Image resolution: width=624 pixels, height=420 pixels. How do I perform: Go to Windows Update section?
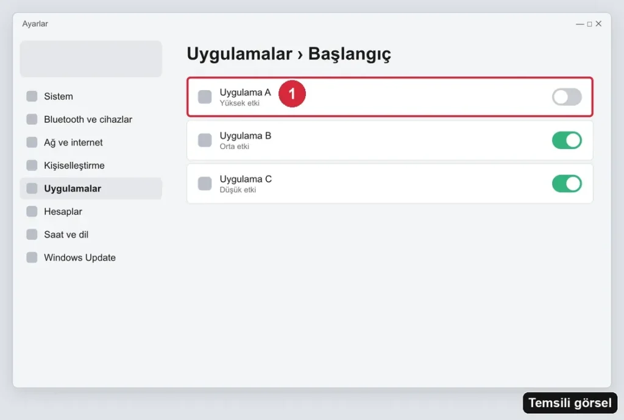(x=91, y=257)
